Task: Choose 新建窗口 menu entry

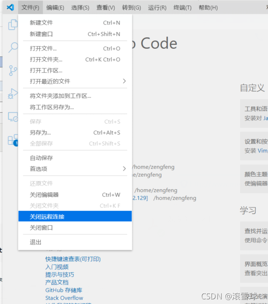Action: [75, 34]
